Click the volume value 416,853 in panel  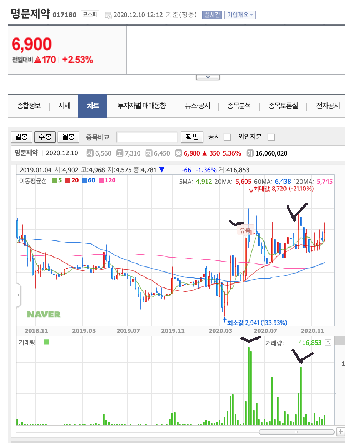310,343
